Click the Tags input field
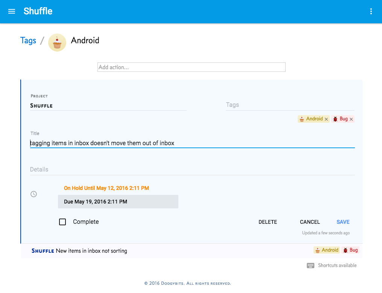Image resolution: width=382 pixels, height=293 pixels. 290,105
